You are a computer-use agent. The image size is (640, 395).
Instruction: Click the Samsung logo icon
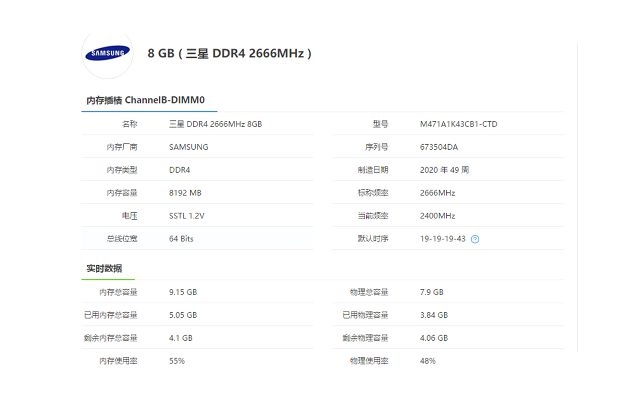108,53
